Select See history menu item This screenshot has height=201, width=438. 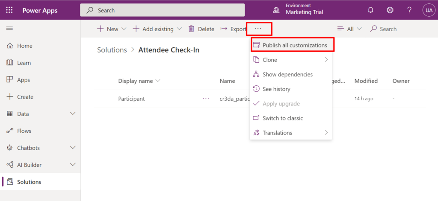(x=291, y=89)
